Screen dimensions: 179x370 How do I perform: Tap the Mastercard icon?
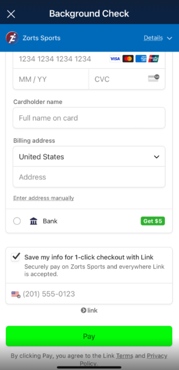128,58
